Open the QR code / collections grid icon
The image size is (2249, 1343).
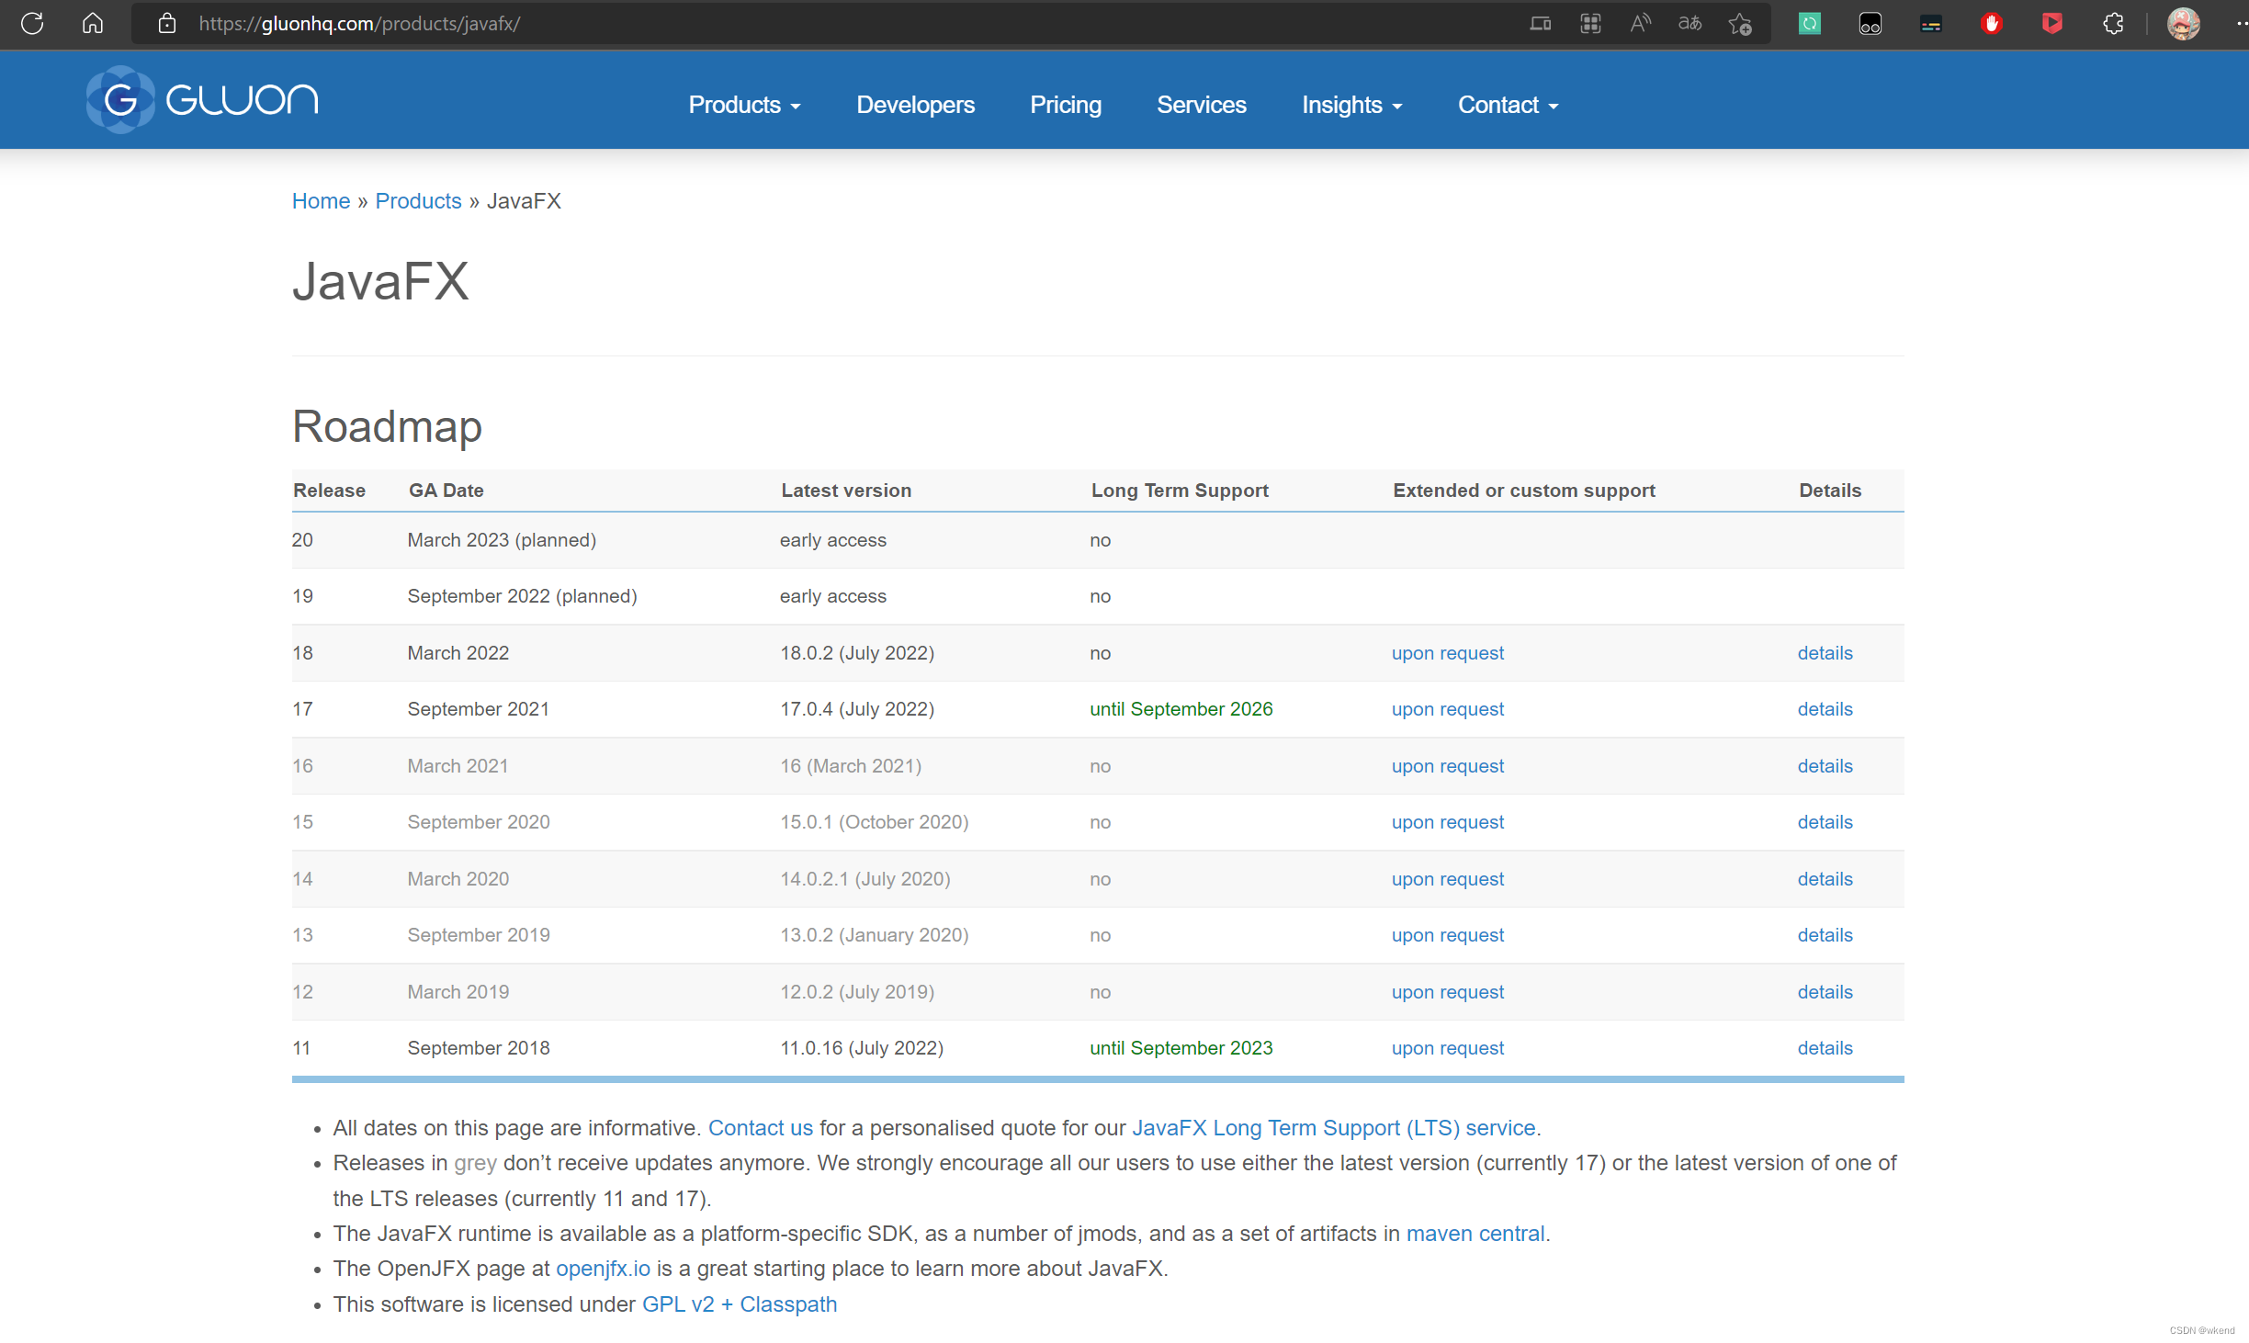[1590, 24]
